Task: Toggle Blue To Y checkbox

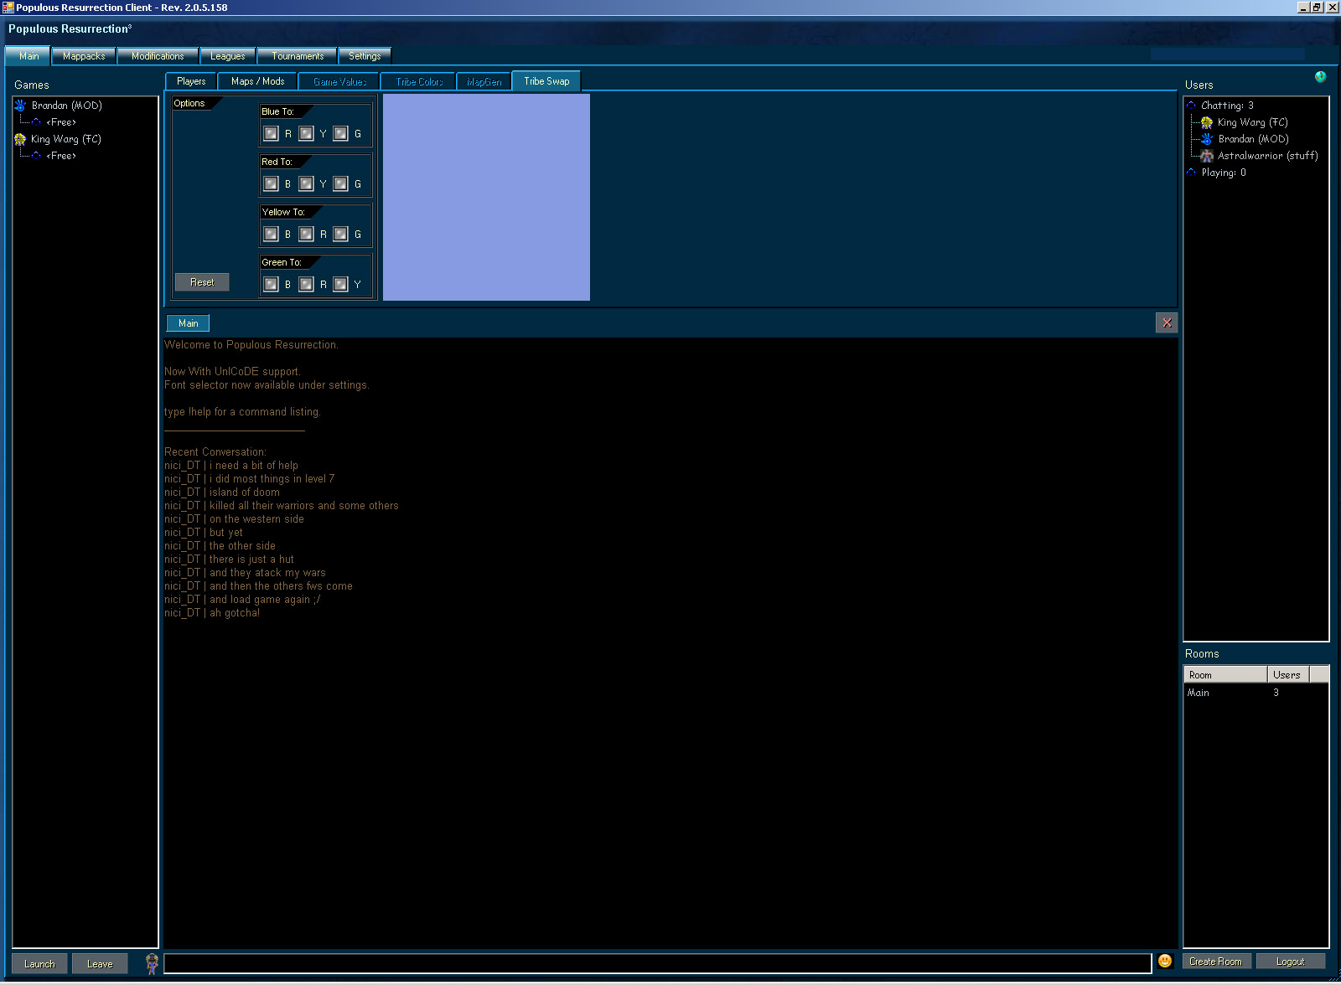Action: tap(307, 133)
